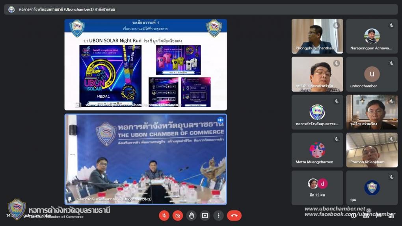
Task: Select the unbonchamber participant tile
Action: tap(372, 74)
